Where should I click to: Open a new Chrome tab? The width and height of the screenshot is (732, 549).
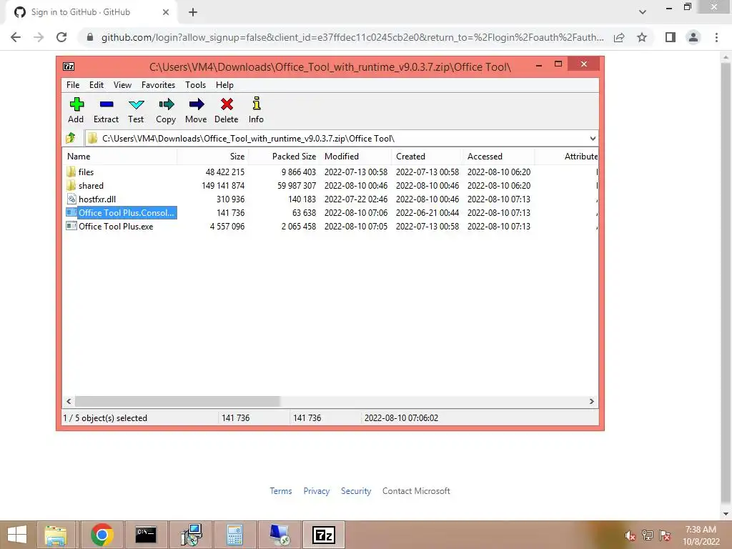[x=193, y=12]
